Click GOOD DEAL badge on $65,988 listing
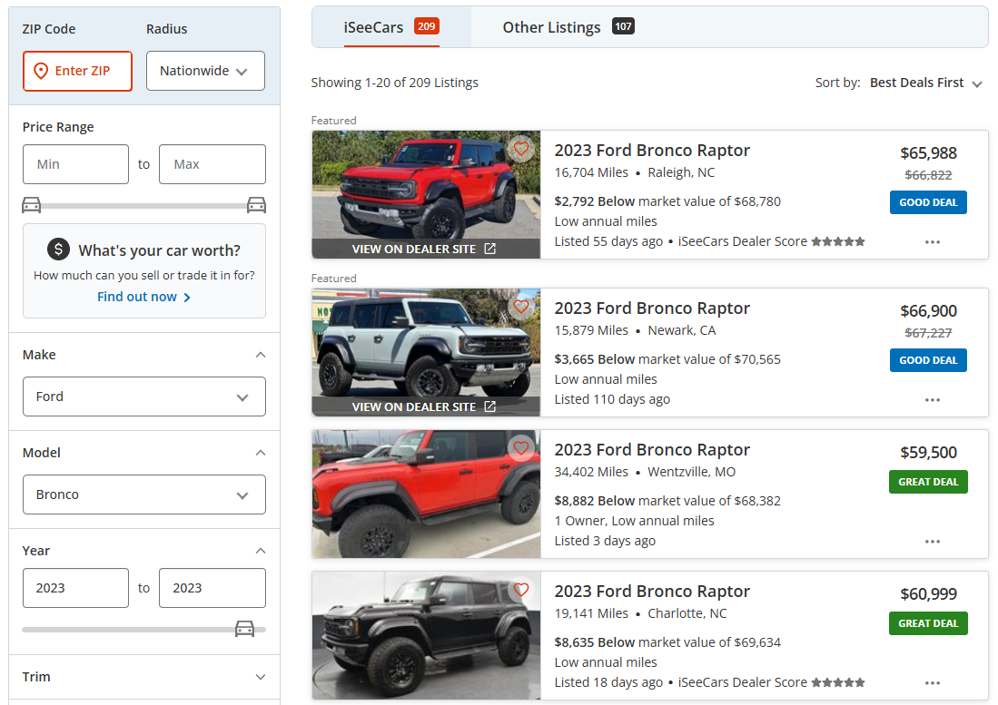This screenshot has height=705, width=998. click(928, 202)
